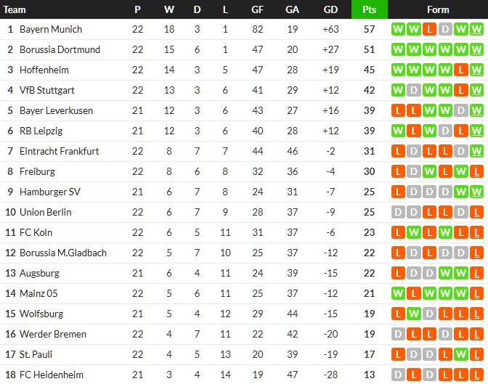488x384 pixels.
Task: Click Wolfsburg's win form badge
Action: click(x=413, y=314)
